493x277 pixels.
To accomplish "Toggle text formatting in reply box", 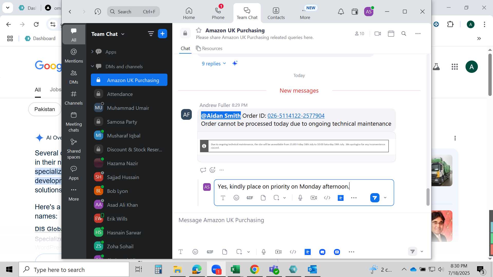I will pyautogui.click(x=223, y=198).
